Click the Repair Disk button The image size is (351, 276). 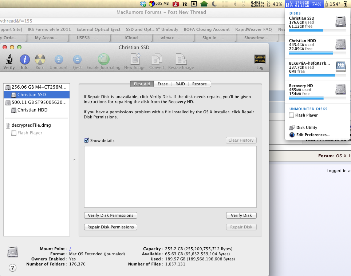point(241,227)
